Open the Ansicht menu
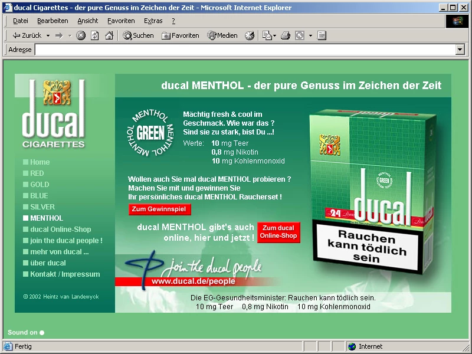This screenshot has height=354, width=472. click(88, 21)
